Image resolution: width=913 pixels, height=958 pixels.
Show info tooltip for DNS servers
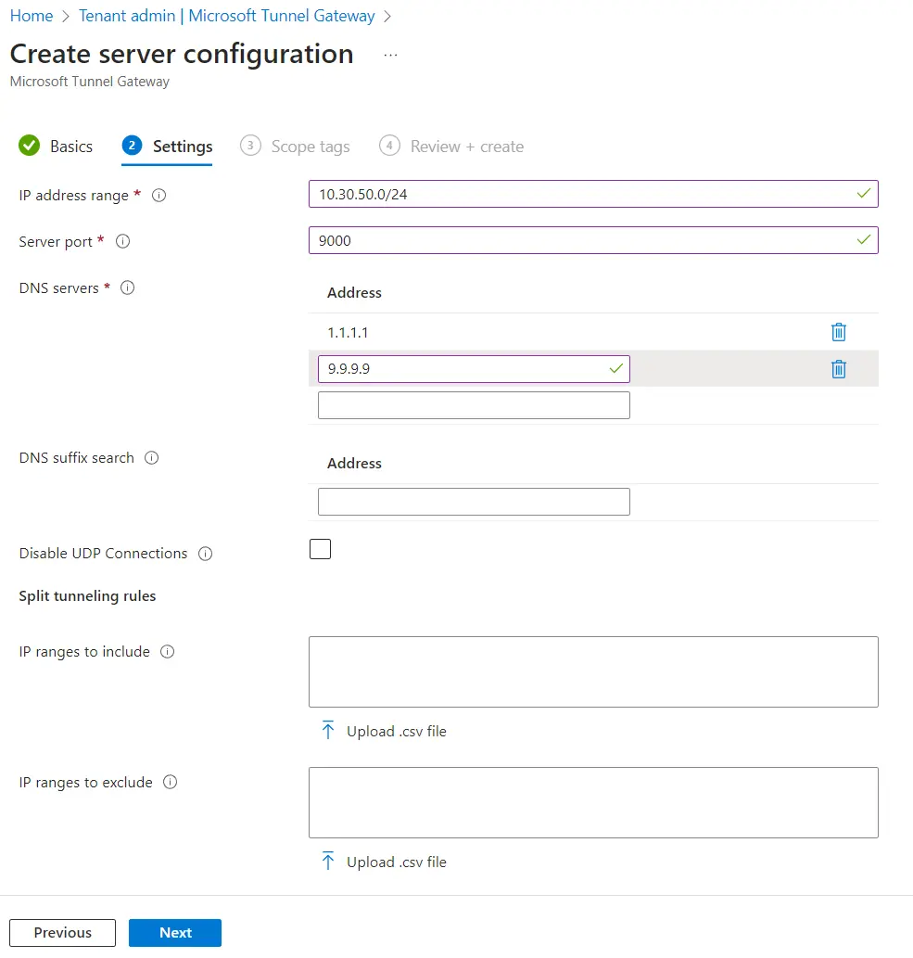[128, 288]
